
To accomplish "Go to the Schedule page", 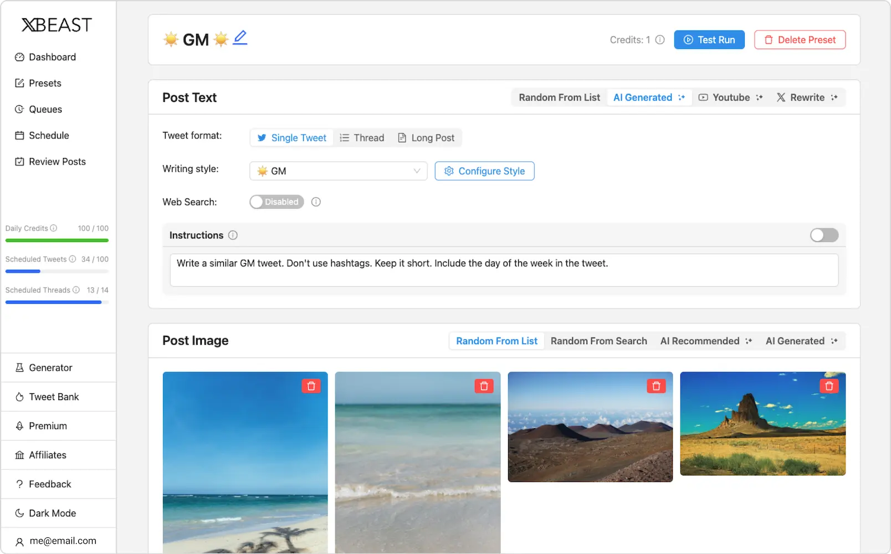I will (49, 135).
